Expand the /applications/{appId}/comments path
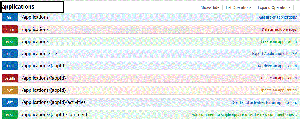Image resolution: width=303 pixels, height=123 pixels. [x=55, y=114]
